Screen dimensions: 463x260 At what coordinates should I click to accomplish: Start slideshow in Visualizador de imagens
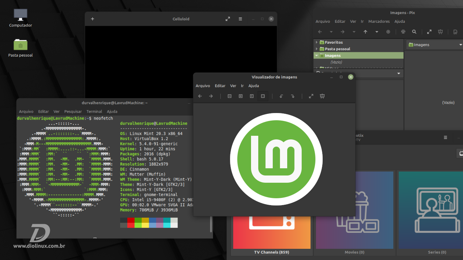[322, 96]
